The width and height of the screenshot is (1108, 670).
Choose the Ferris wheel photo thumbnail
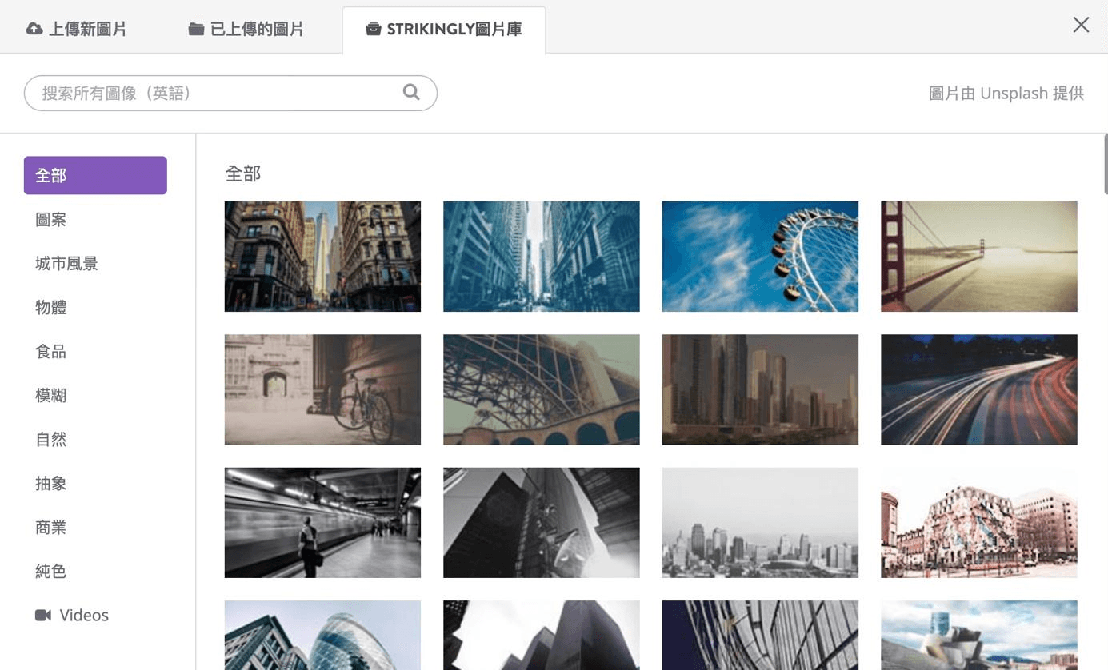(759, 256)
